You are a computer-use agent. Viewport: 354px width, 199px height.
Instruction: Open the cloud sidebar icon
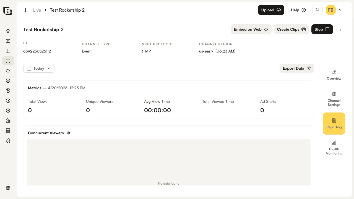point(8,71)
